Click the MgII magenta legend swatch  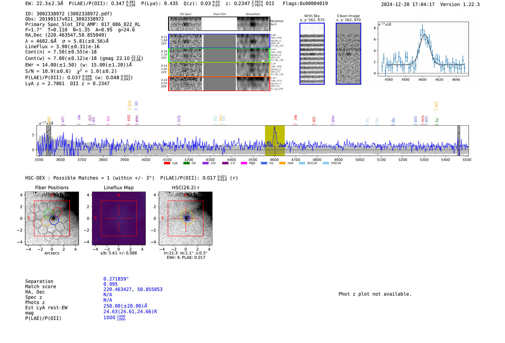(244, 163)
